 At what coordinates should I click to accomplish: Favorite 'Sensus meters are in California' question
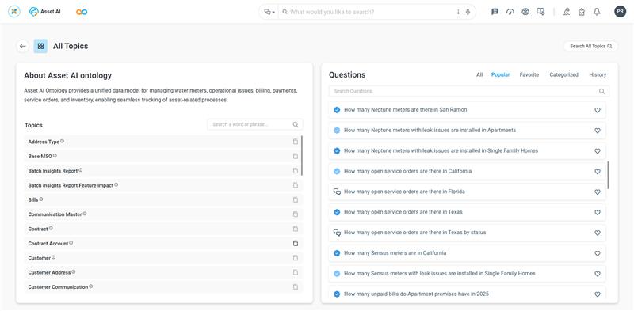tap(598, 253)
